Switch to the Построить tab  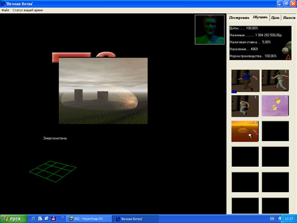pyautogui.click(x=239, y=18)
